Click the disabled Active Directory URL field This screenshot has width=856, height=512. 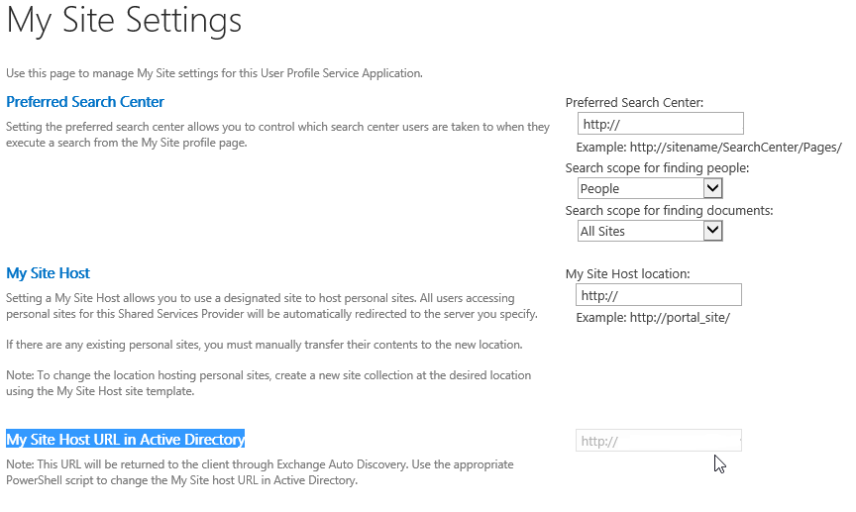pyautogui.click(x=658, y=441)
